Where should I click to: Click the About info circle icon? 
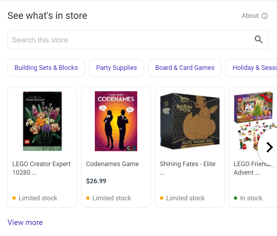pos(265,16)
